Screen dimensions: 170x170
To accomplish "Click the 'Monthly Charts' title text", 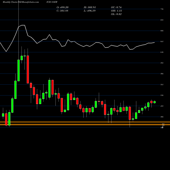I will point(10,2).
